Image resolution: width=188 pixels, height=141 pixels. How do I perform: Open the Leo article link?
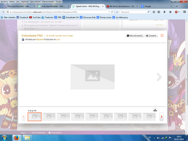click(x=58, y=39)
